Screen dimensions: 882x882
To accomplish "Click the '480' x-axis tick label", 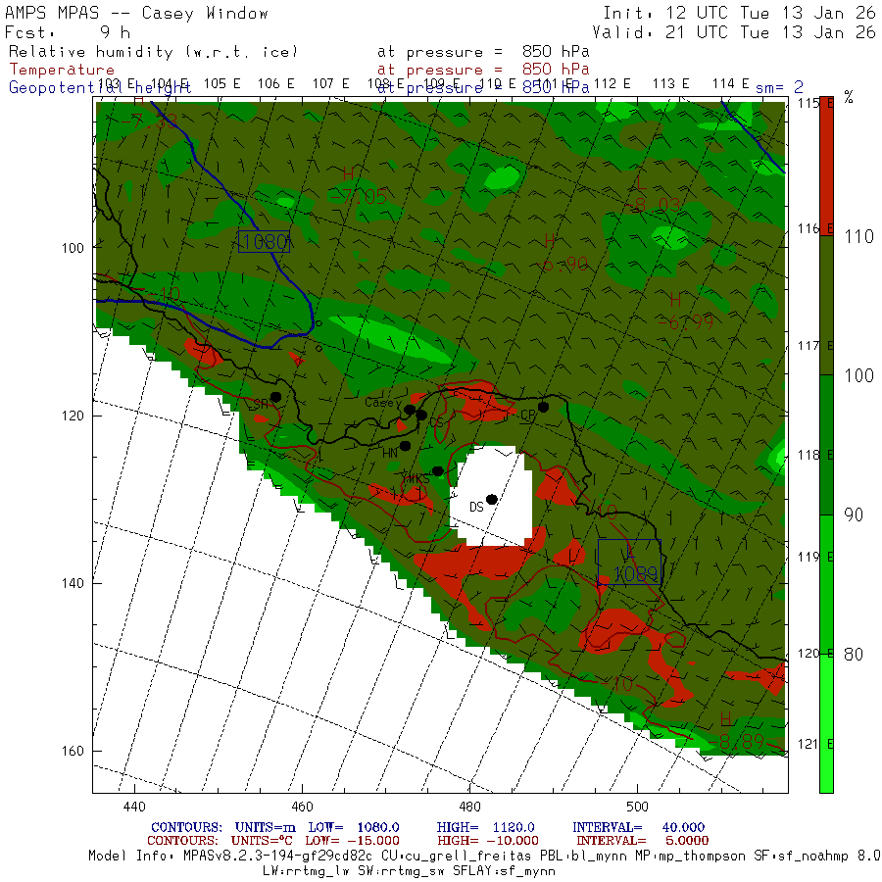I will click(469, 807).
